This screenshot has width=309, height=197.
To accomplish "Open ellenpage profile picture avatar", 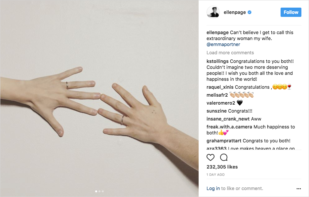I will 213,12.
